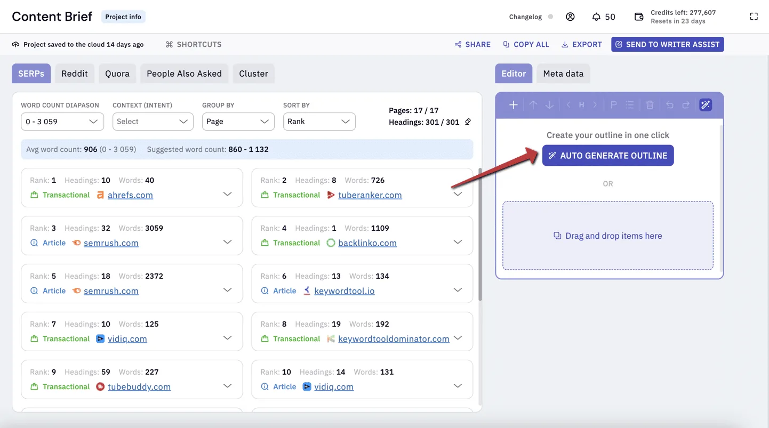
Task: Toggle fullscreen mode icon
Action: pyautogui.click(x=754, y=17)
